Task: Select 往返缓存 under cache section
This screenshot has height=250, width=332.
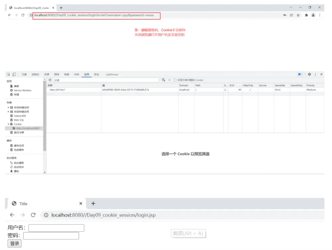Action: [17, 150]
